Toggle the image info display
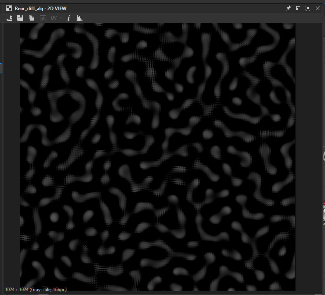 click(x=69, y=18)
